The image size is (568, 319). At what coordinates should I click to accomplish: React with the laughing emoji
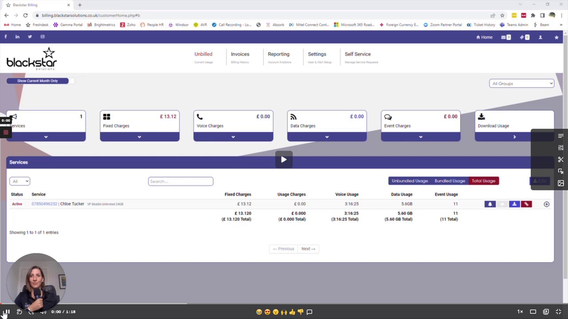[259, 312]
